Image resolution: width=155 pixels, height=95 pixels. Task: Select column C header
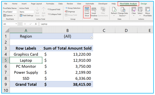[x=104, y=30]
